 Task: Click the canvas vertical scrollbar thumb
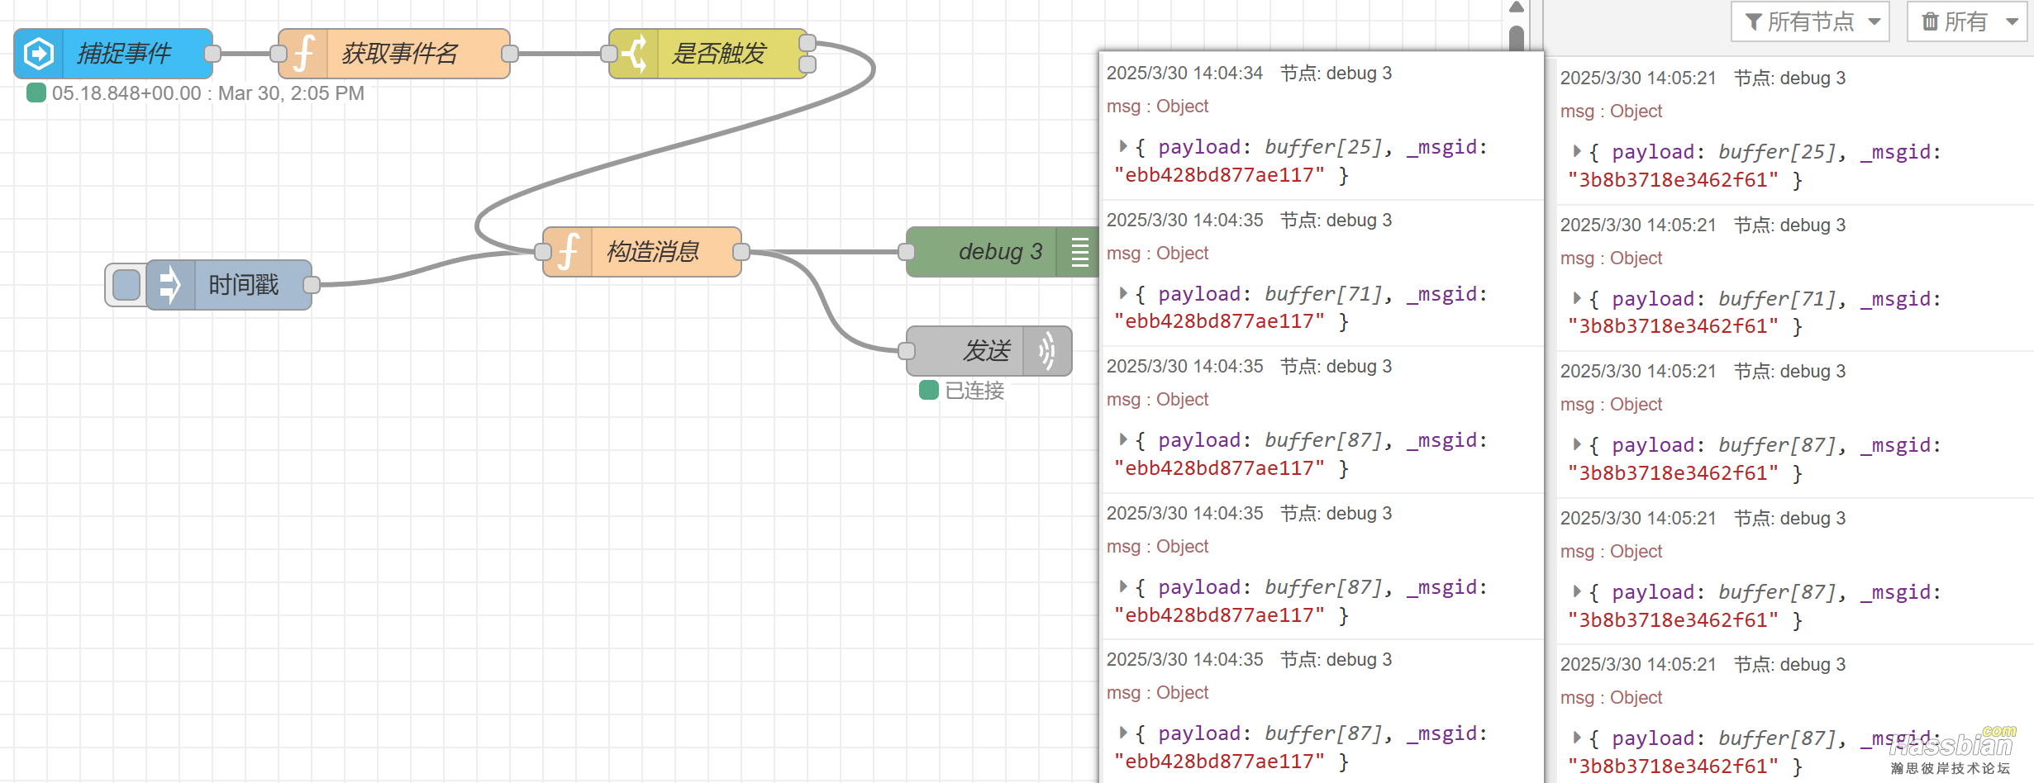(1516, 39)
